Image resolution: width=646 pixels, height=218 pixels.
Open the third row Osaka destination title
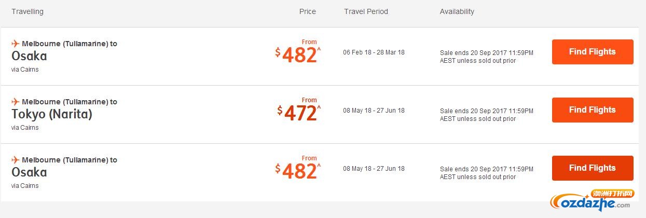tap(29, 172)
